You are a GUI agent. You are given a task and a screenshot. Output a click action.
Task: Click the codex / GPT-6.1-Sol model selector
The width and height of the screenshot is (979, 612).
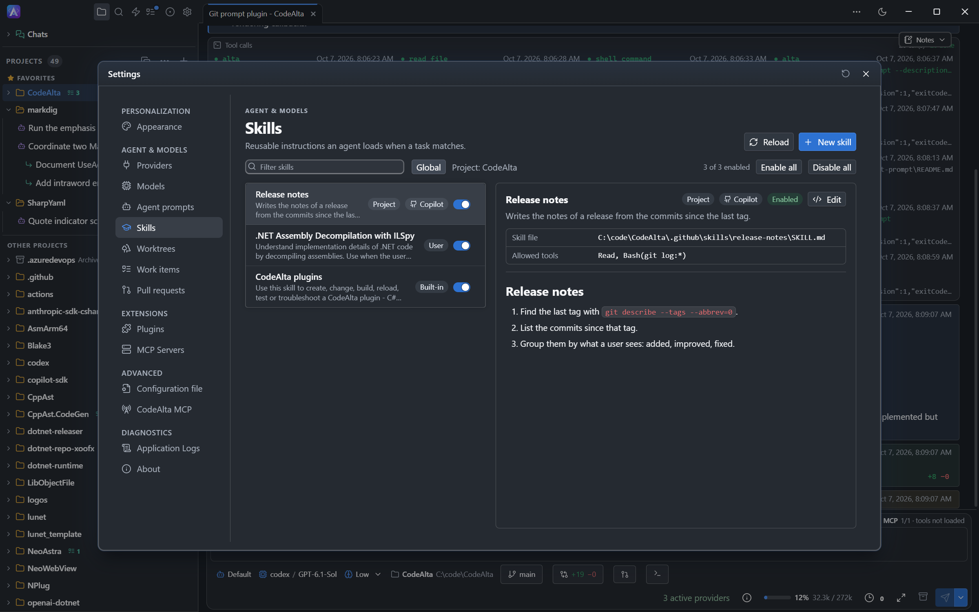coord(298,574)
